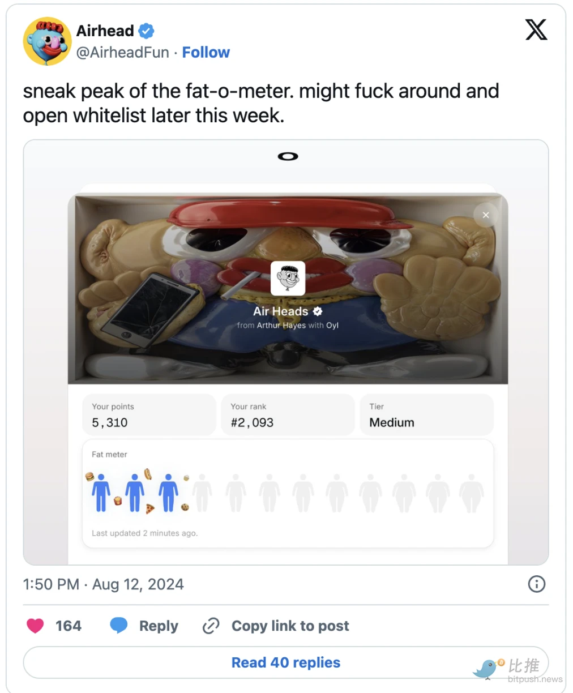The image size is (573, 693).
Task: Click the Airhead profile avatar
Action: (x=47, y=41)
